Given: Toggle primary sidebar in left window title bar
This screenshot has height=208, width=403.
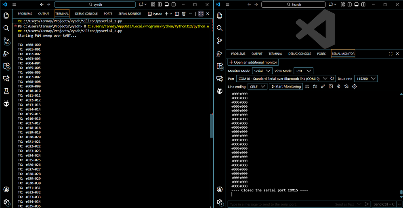Looking at the screenshot, I should (160, 4).
